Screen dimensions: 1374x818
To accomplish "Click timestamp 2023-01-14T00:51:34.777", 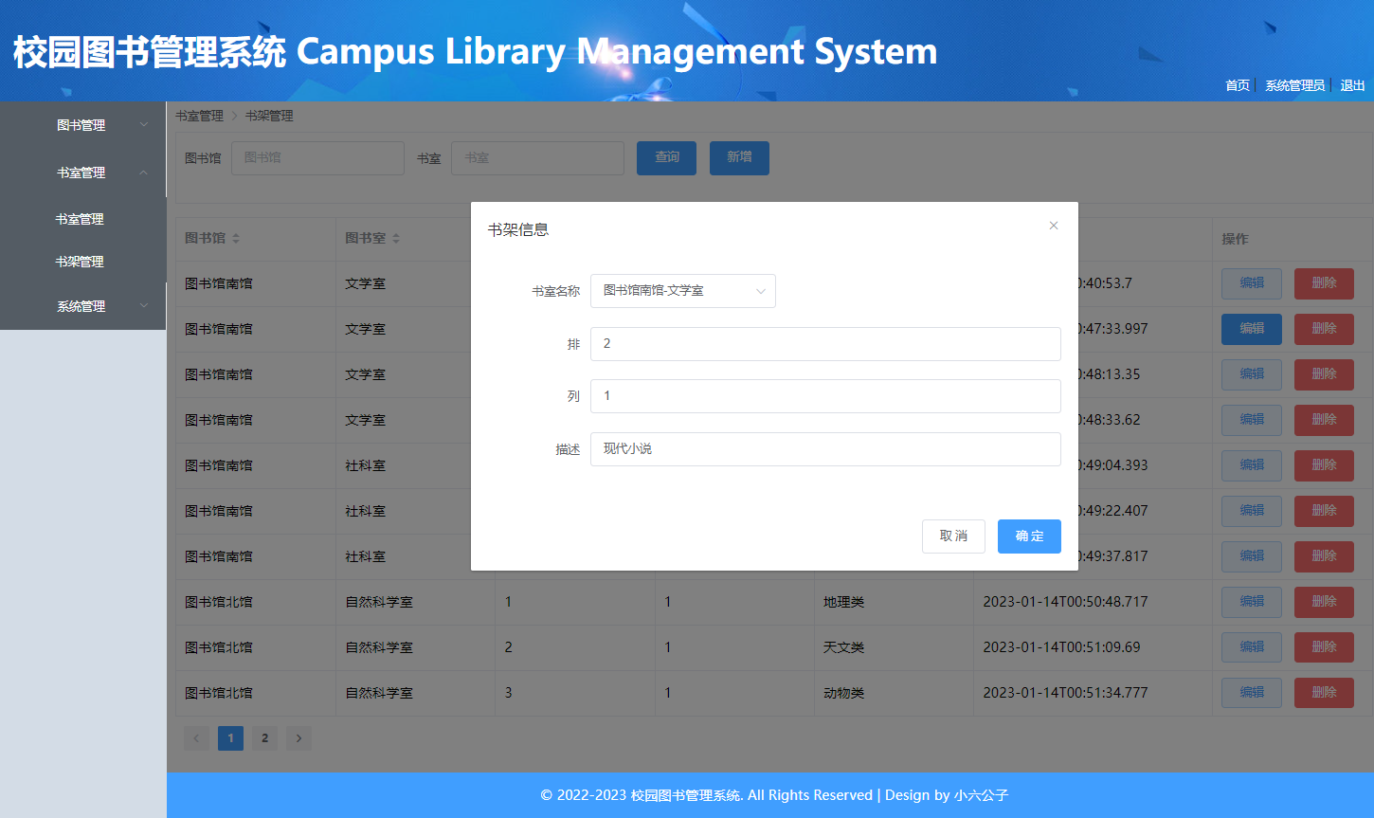I will [x=1065, y=693].
